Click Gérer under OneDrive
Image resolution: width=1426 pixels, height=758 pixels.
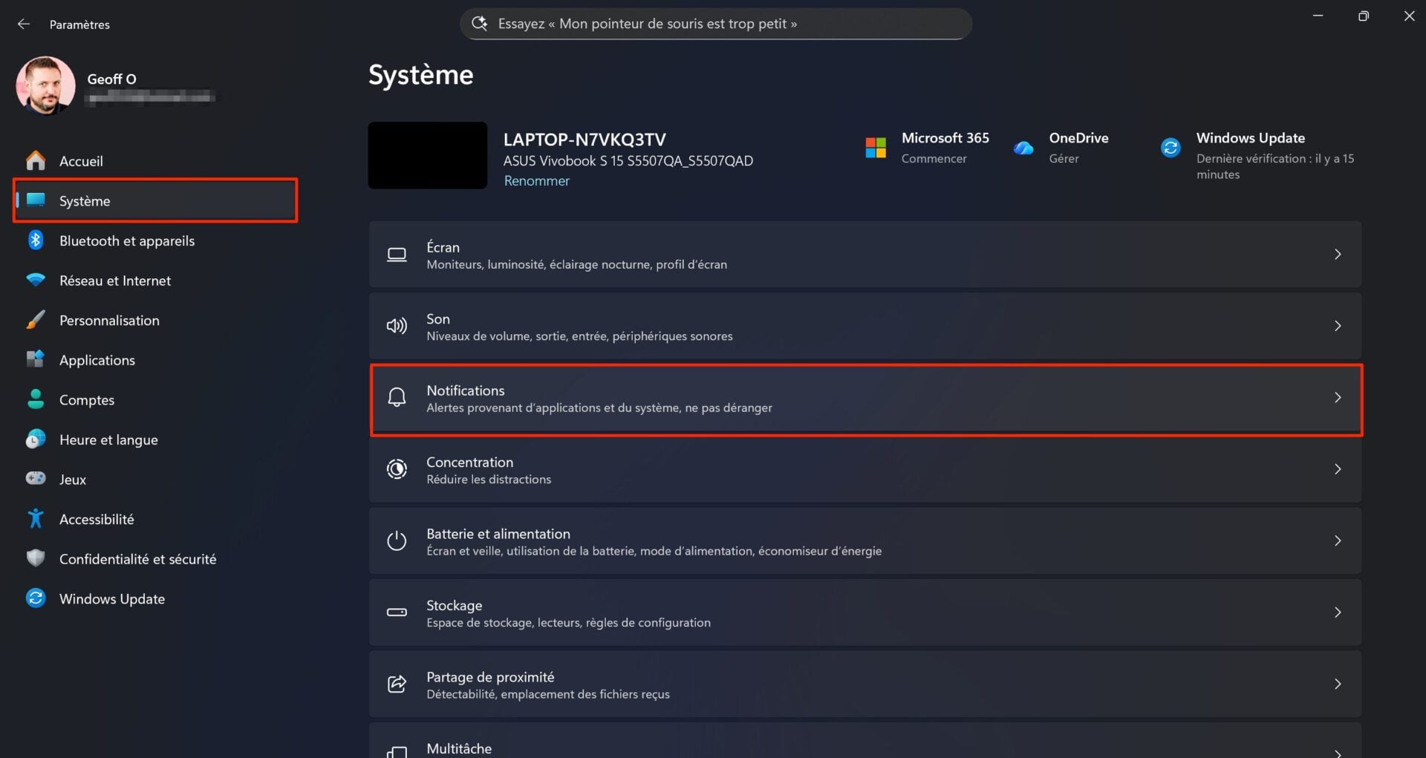(1064, 158)
